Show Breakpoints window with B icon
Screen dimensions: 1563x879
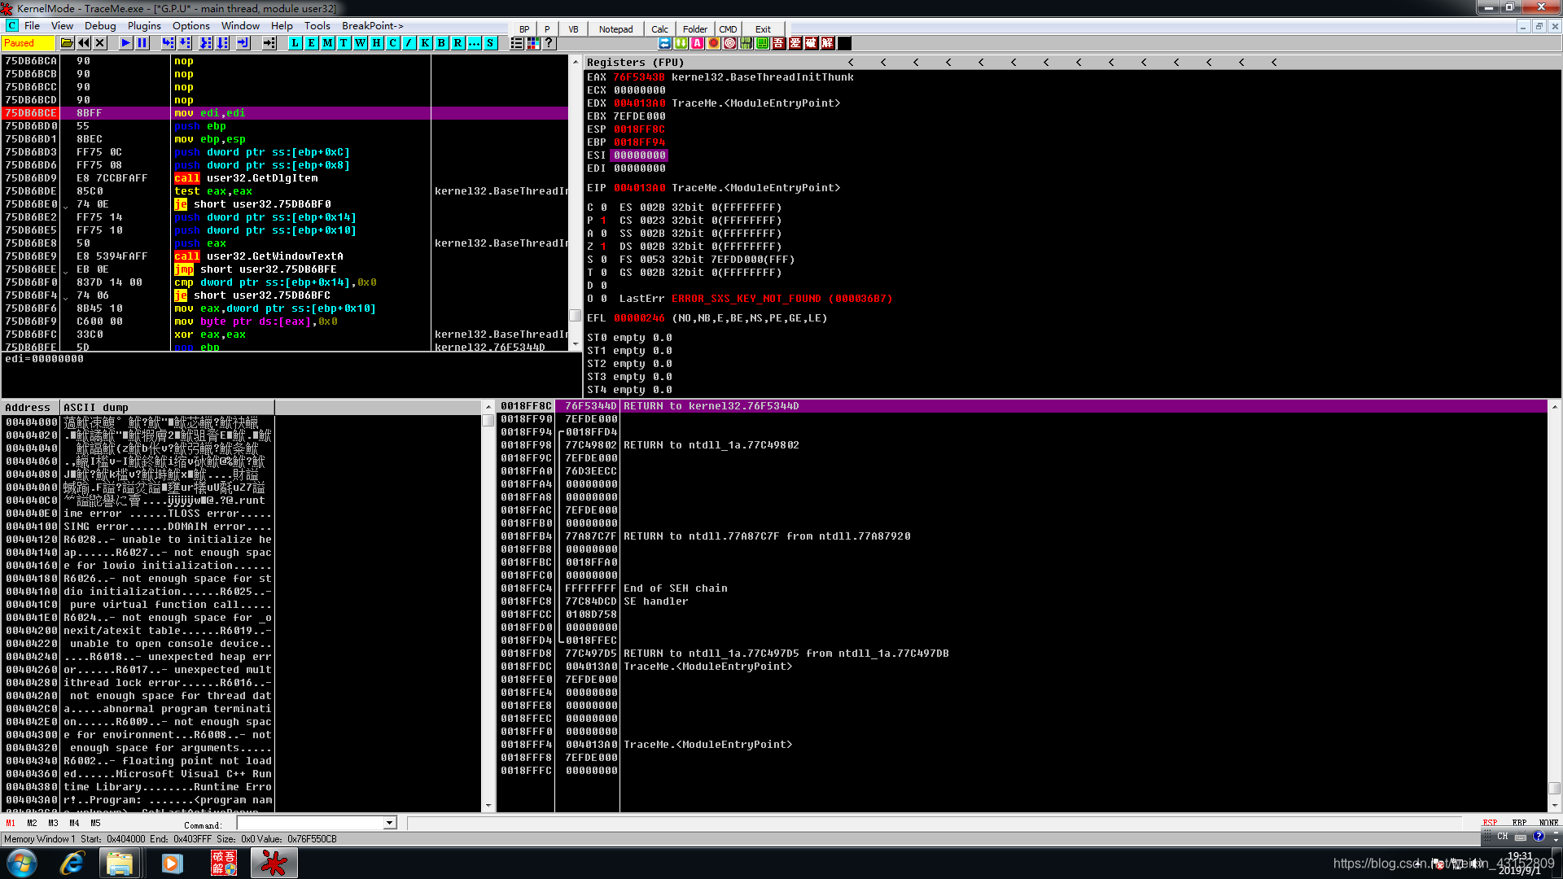coord(441,43)
